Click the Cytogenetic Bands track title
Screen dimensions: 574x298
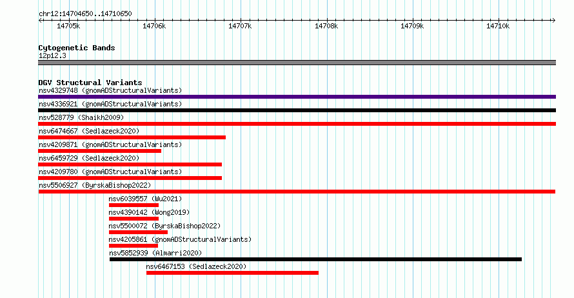(x=77, y=48)
